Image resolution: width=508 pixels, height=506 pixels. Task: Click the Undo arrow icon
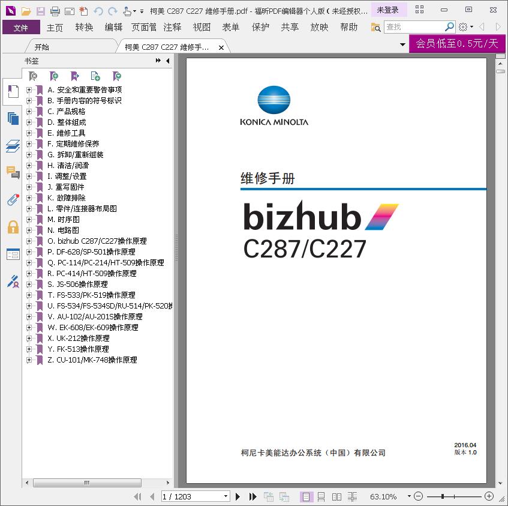coord(98,11)
